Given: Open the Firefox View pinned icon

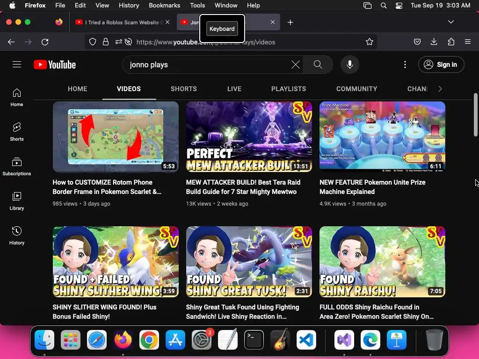Looking at the screenshot, I should click(x=59, y=22).
